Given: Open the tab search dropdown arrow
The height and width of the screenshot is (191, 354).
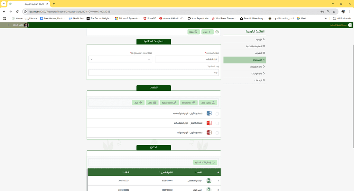Looking at the screenshot, I should 3,3.
